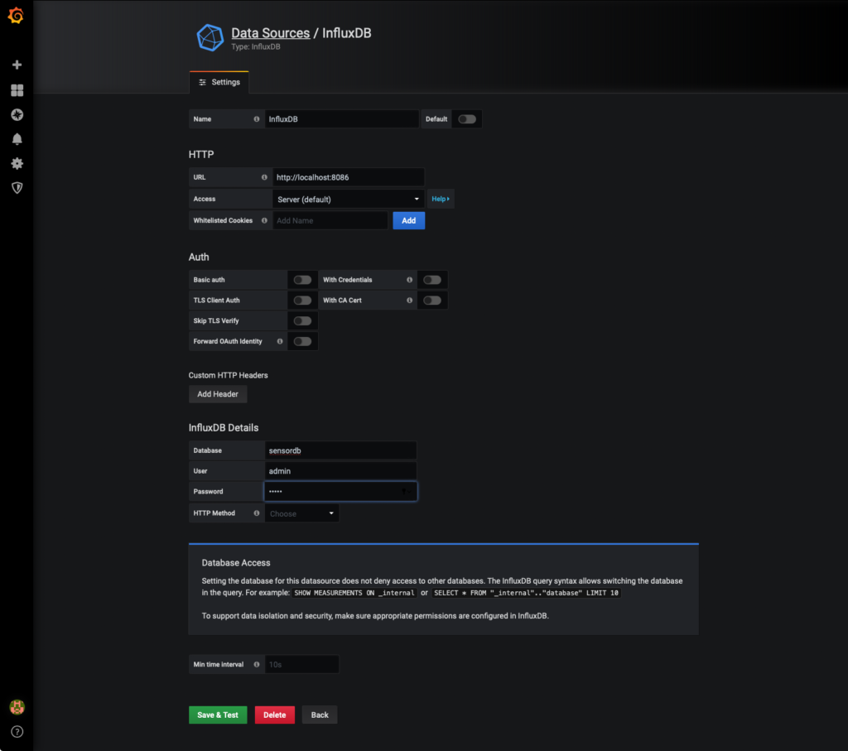Click the Whitelisted Cookies info icon

pyautogui.click(x=264, y=220)
